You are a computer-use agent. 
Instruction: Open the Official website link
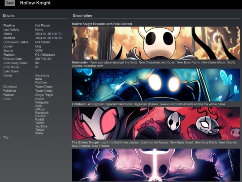pyautogui.click(x=40, y=109)
